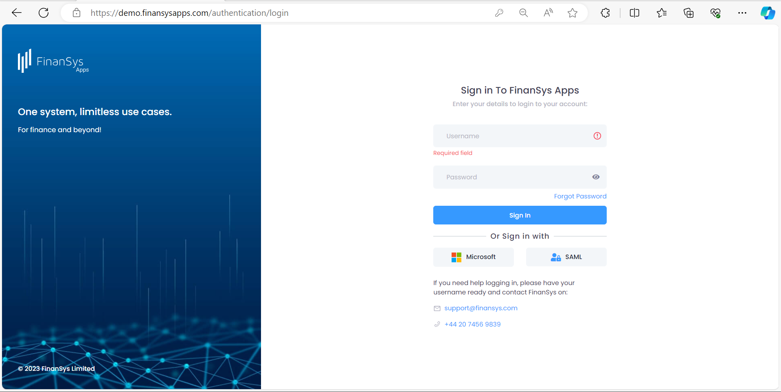Focus the Password input field
Image resolution: width=781 pixels, height=392 pixels.
[x=520, y=177]
